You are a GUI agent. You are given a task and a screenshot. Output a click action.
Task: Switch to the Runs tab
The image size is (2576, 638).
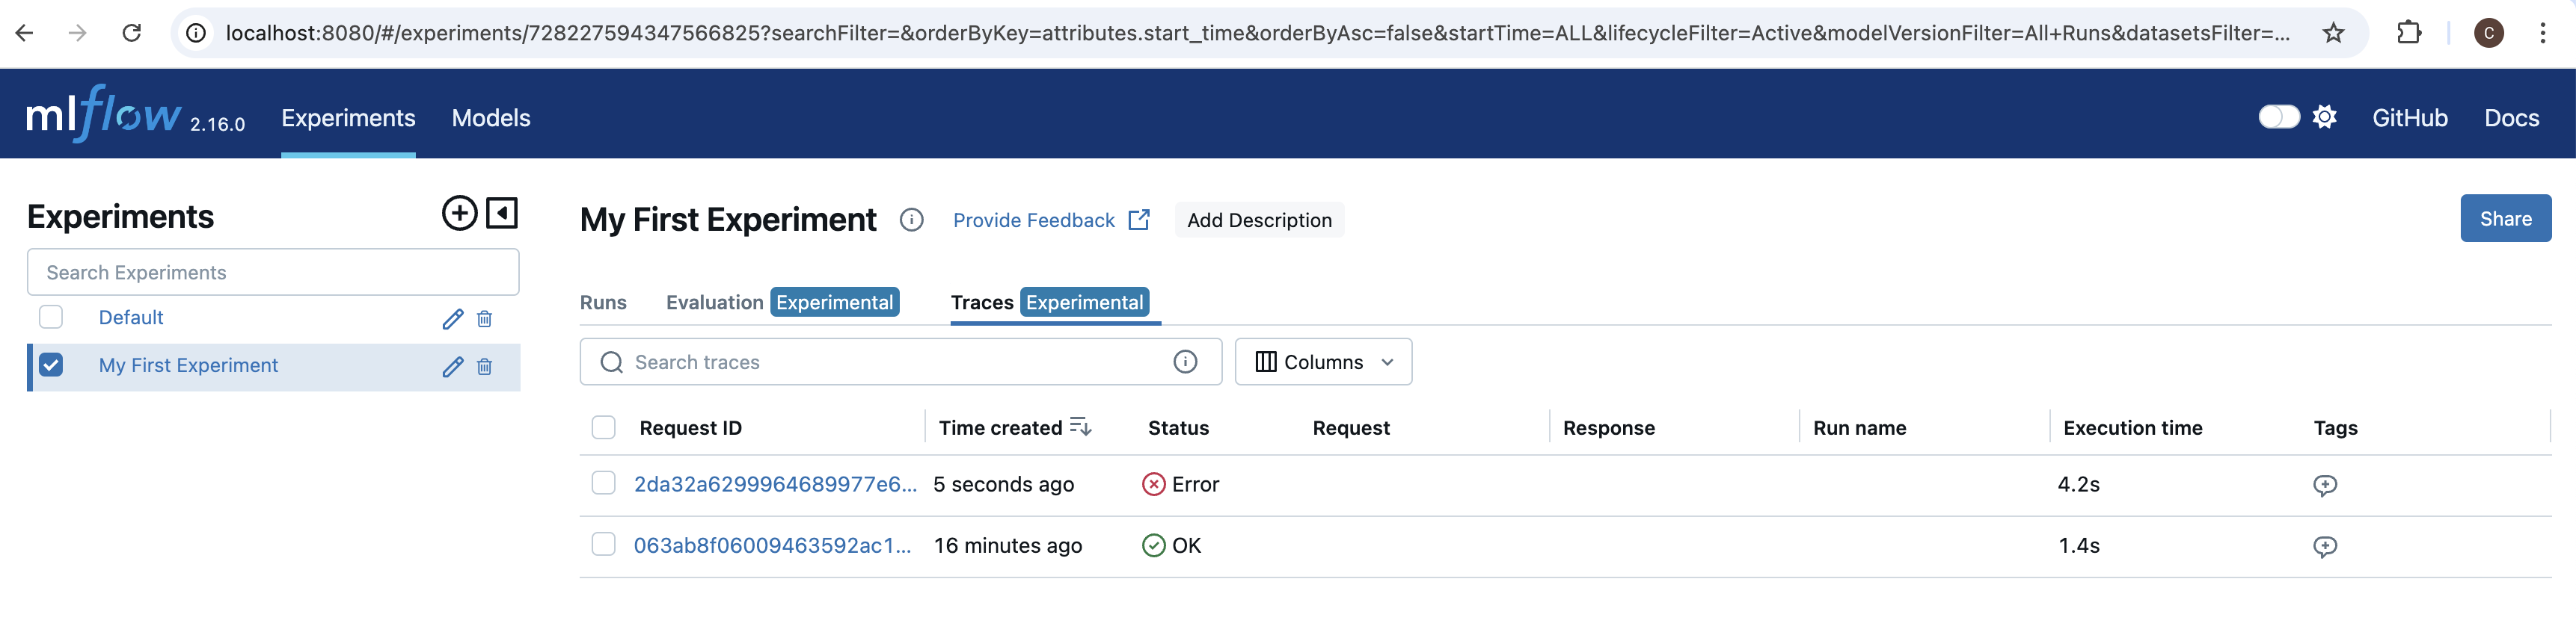(x=603, y=303)
